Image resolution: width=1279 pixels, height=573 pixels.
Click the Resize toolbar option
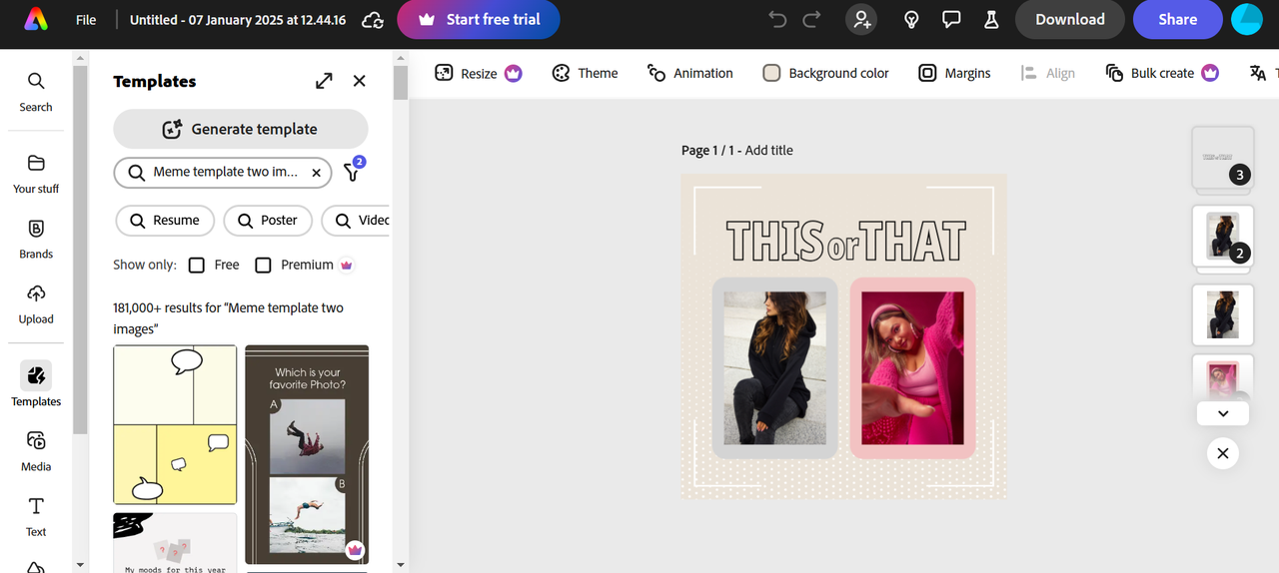point(479,73)
